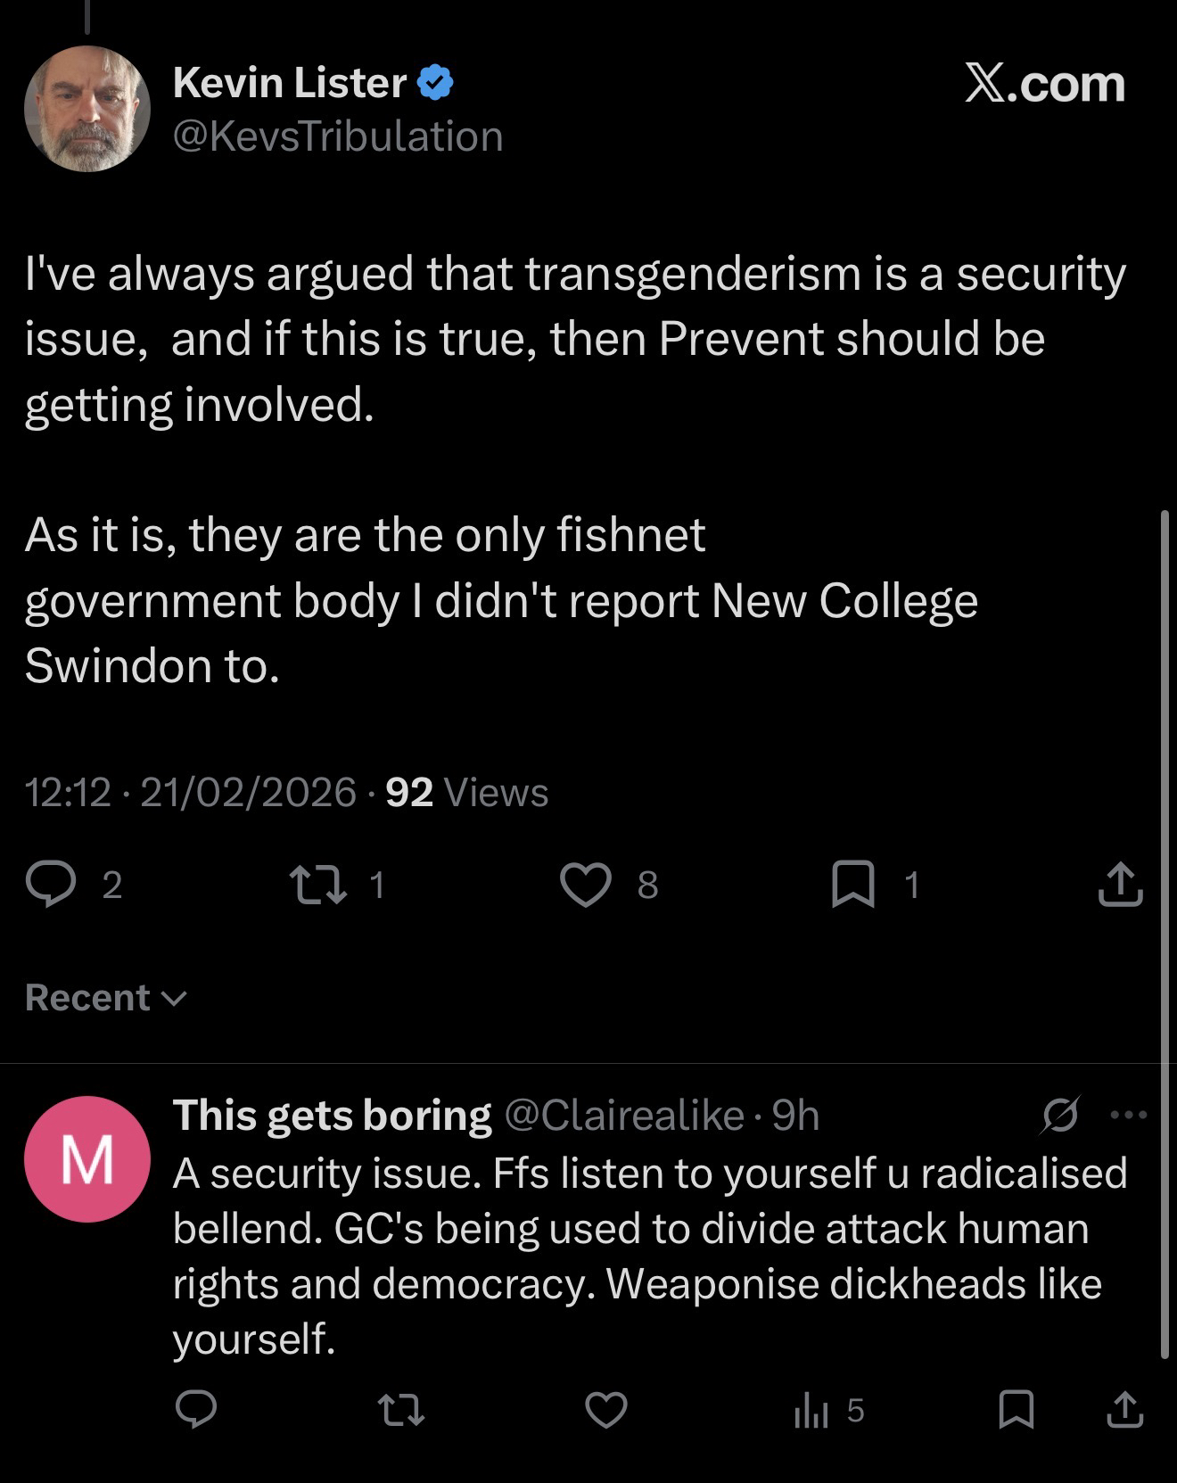Open the @Clairealike handle link
This screenshot has width=1177, height=1483.
624,1115
